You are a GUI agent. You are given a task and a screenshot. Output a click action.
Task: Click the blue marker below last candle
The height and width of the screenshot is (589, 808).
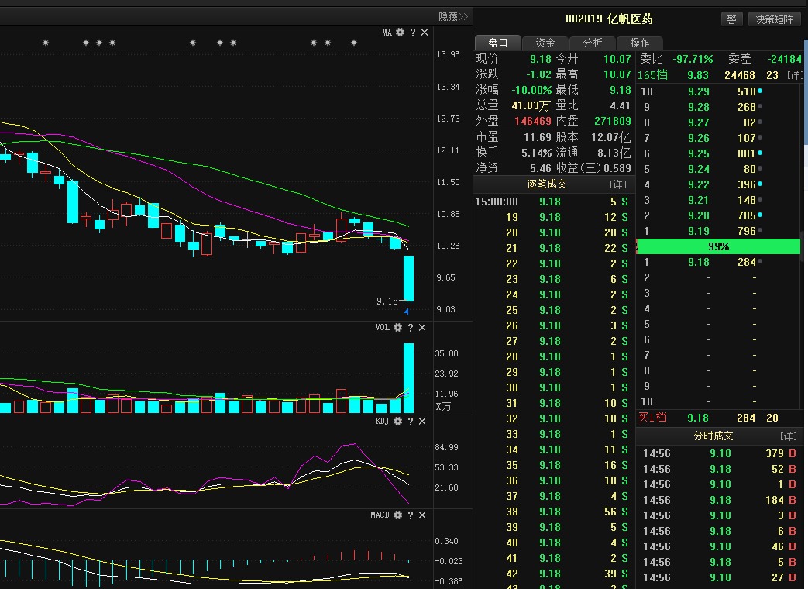407,312
